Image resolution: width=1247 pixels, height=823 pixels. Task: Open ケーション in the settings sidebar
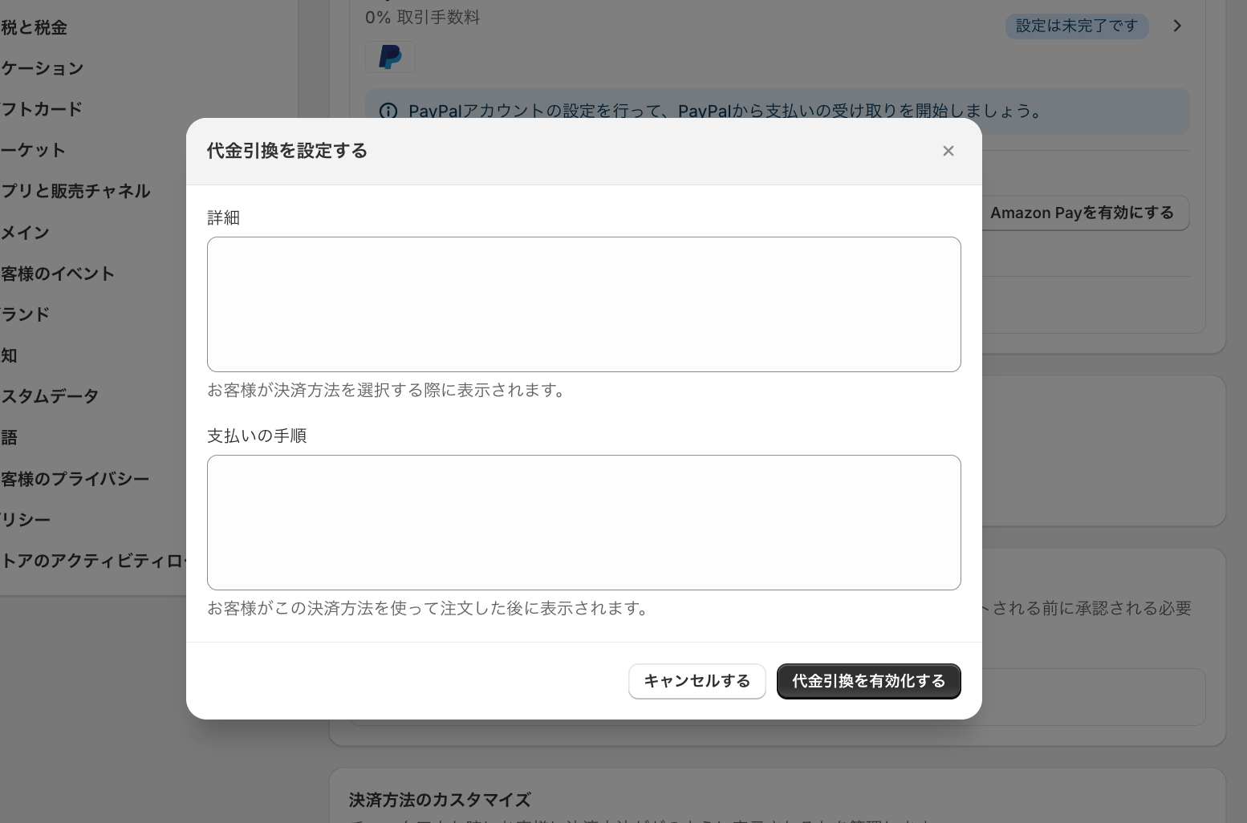point(42,68)
